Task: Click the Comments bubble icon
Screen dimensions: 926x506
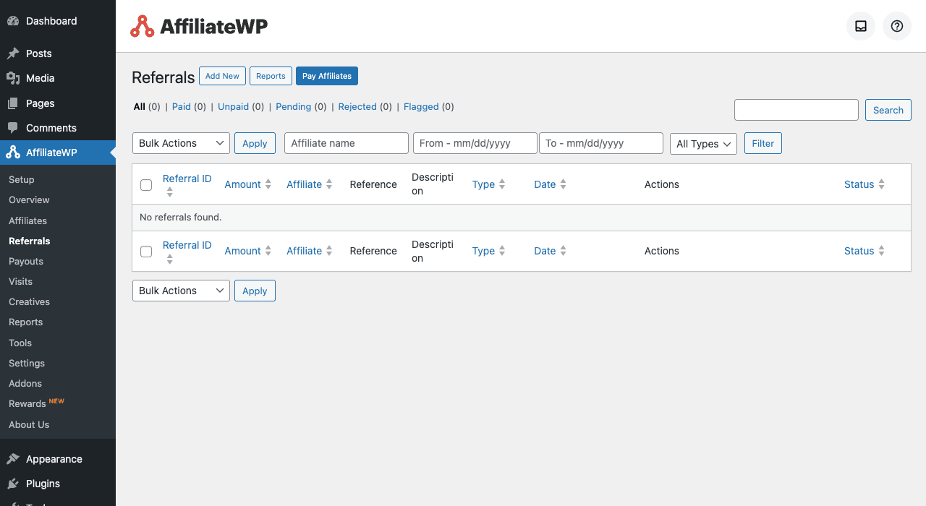Action: pyautogui.click(x=13, y=128)
